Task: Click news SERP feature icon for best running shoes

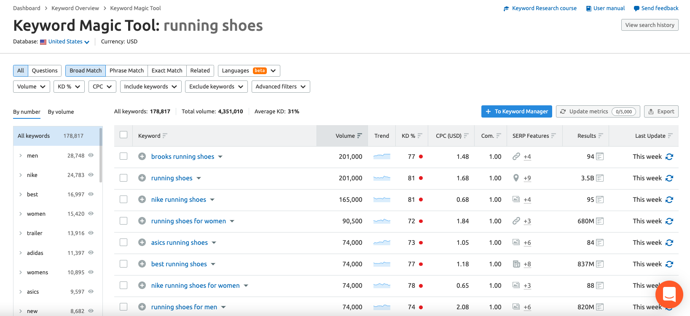Action: pos(516,264)
